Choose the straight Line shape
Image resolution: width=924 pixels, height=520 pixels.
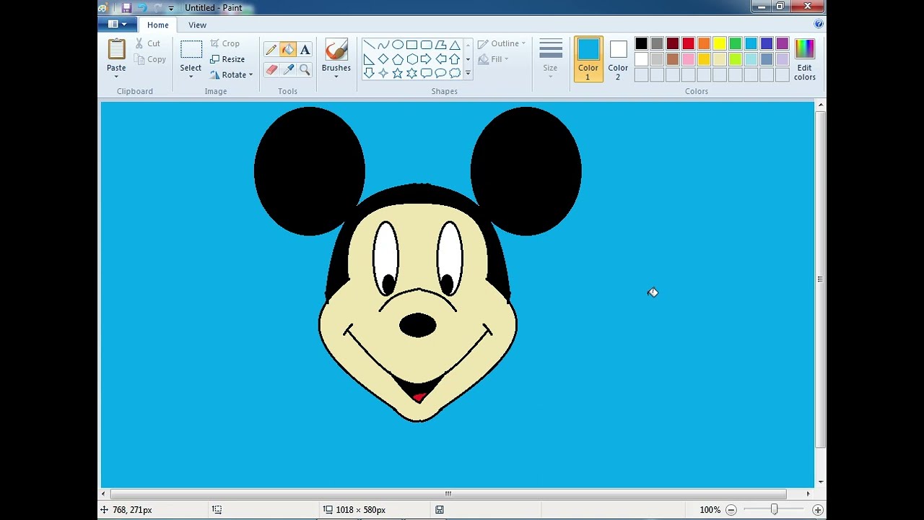[369, 45]
